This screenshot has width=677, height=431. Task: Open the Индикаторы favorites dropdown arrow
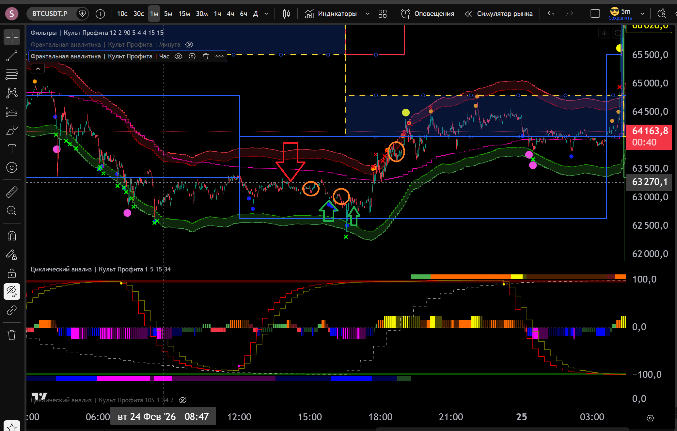[x=367, y=14]
